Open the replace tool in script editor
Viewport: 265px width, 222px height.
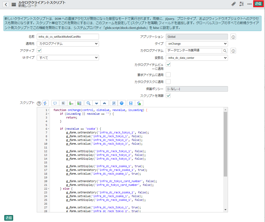click(71, 103)
